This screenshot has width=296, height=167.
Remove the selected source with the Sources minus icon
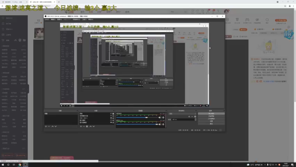point(84,126)
